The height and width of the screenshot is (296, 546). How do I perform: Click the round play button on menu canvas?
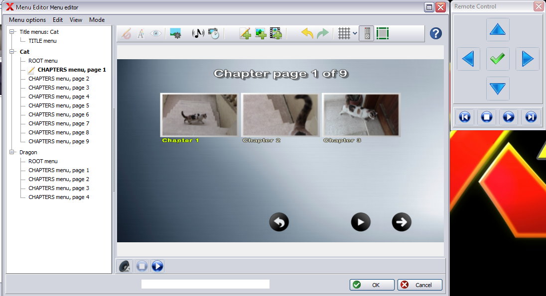[360, 222]
